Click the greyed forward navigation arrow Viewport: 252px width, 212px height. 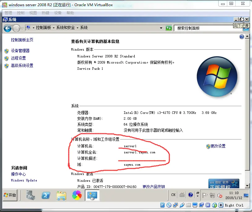(x=16, y=28)
